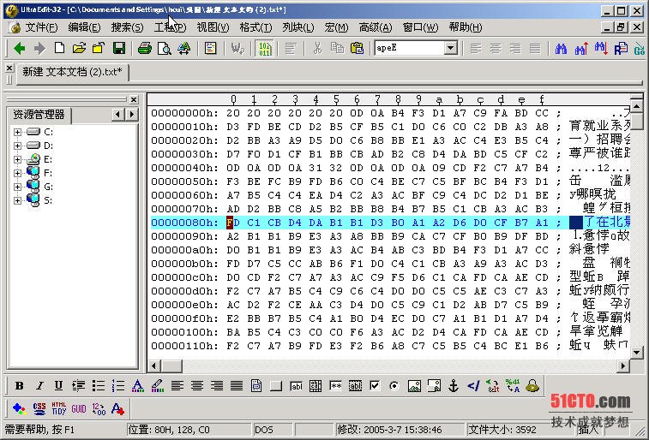This screenshot has height=440, width=649.
Task: Click the Find binoculars icon
Action: coord(561,49)
